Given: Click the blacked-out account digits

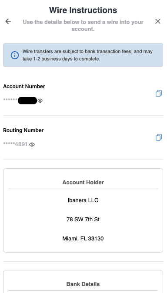Looking at the screenshot, I should pos(27,100).
